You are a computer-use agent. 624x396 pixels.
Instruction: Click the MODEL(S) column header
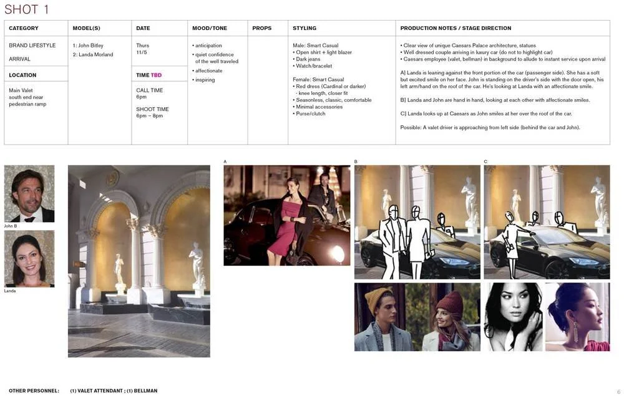(x=86, y=28)
